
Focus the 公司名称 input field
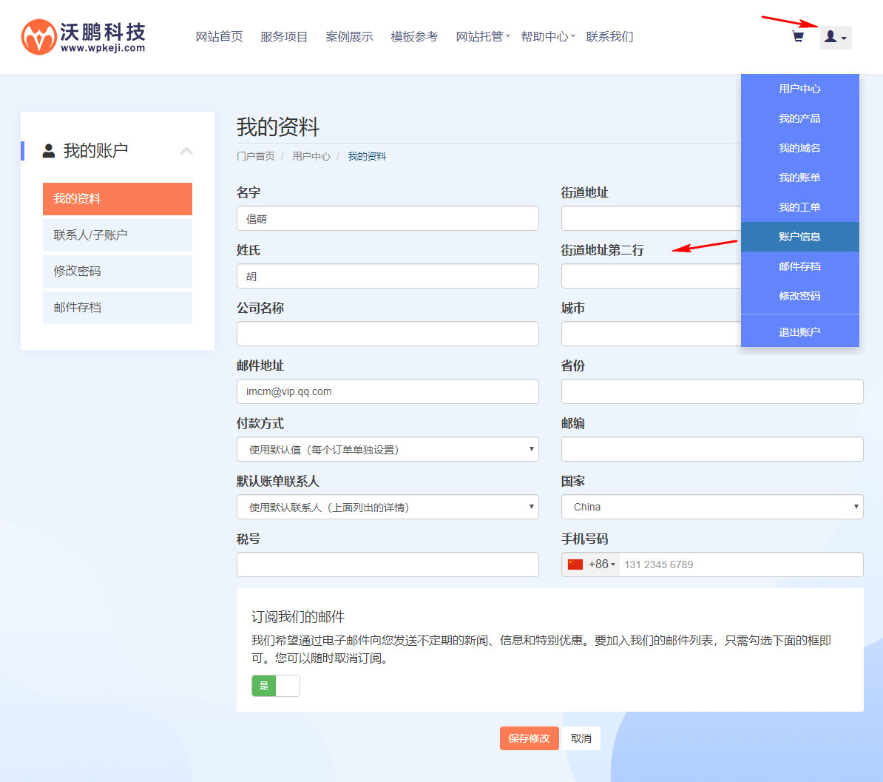click(x=388, y=334)
